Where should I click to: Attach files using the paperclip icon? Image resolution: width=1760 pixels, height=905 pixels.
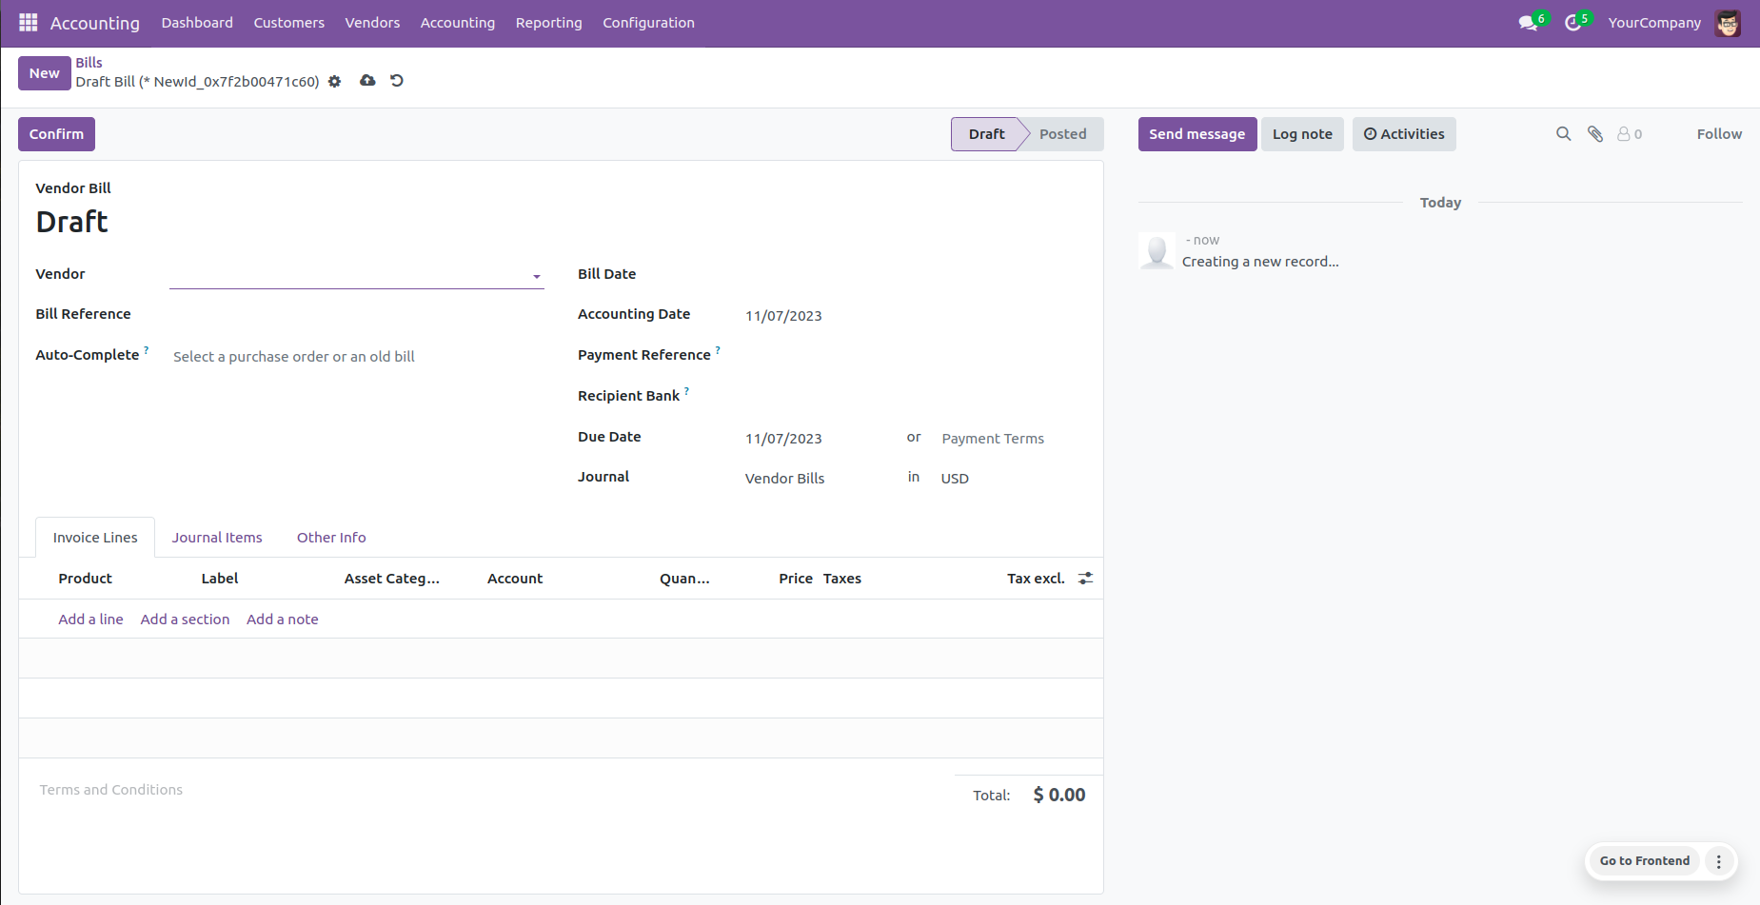(x=1595, y=134)
